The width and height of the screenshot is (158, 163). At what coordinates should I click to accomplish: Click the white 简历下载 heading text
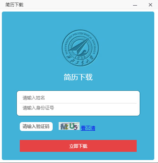78,77
